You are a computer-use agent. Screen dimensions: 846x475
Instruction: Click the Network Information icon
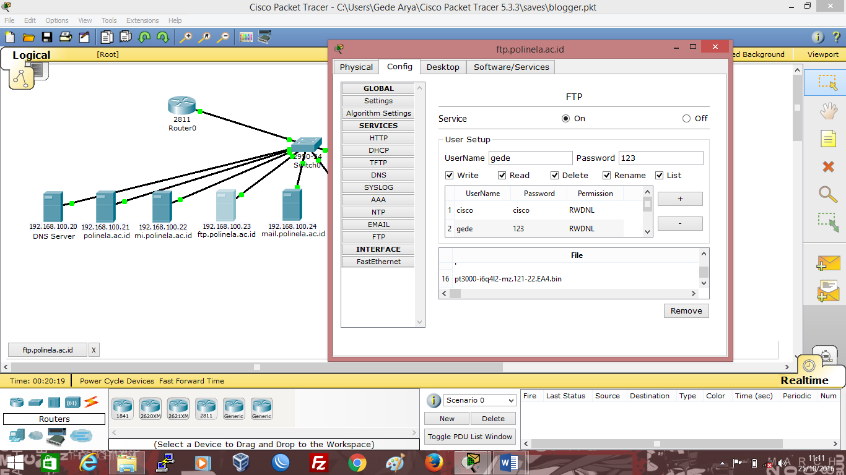pyautogui.click(x=818, y=37)
